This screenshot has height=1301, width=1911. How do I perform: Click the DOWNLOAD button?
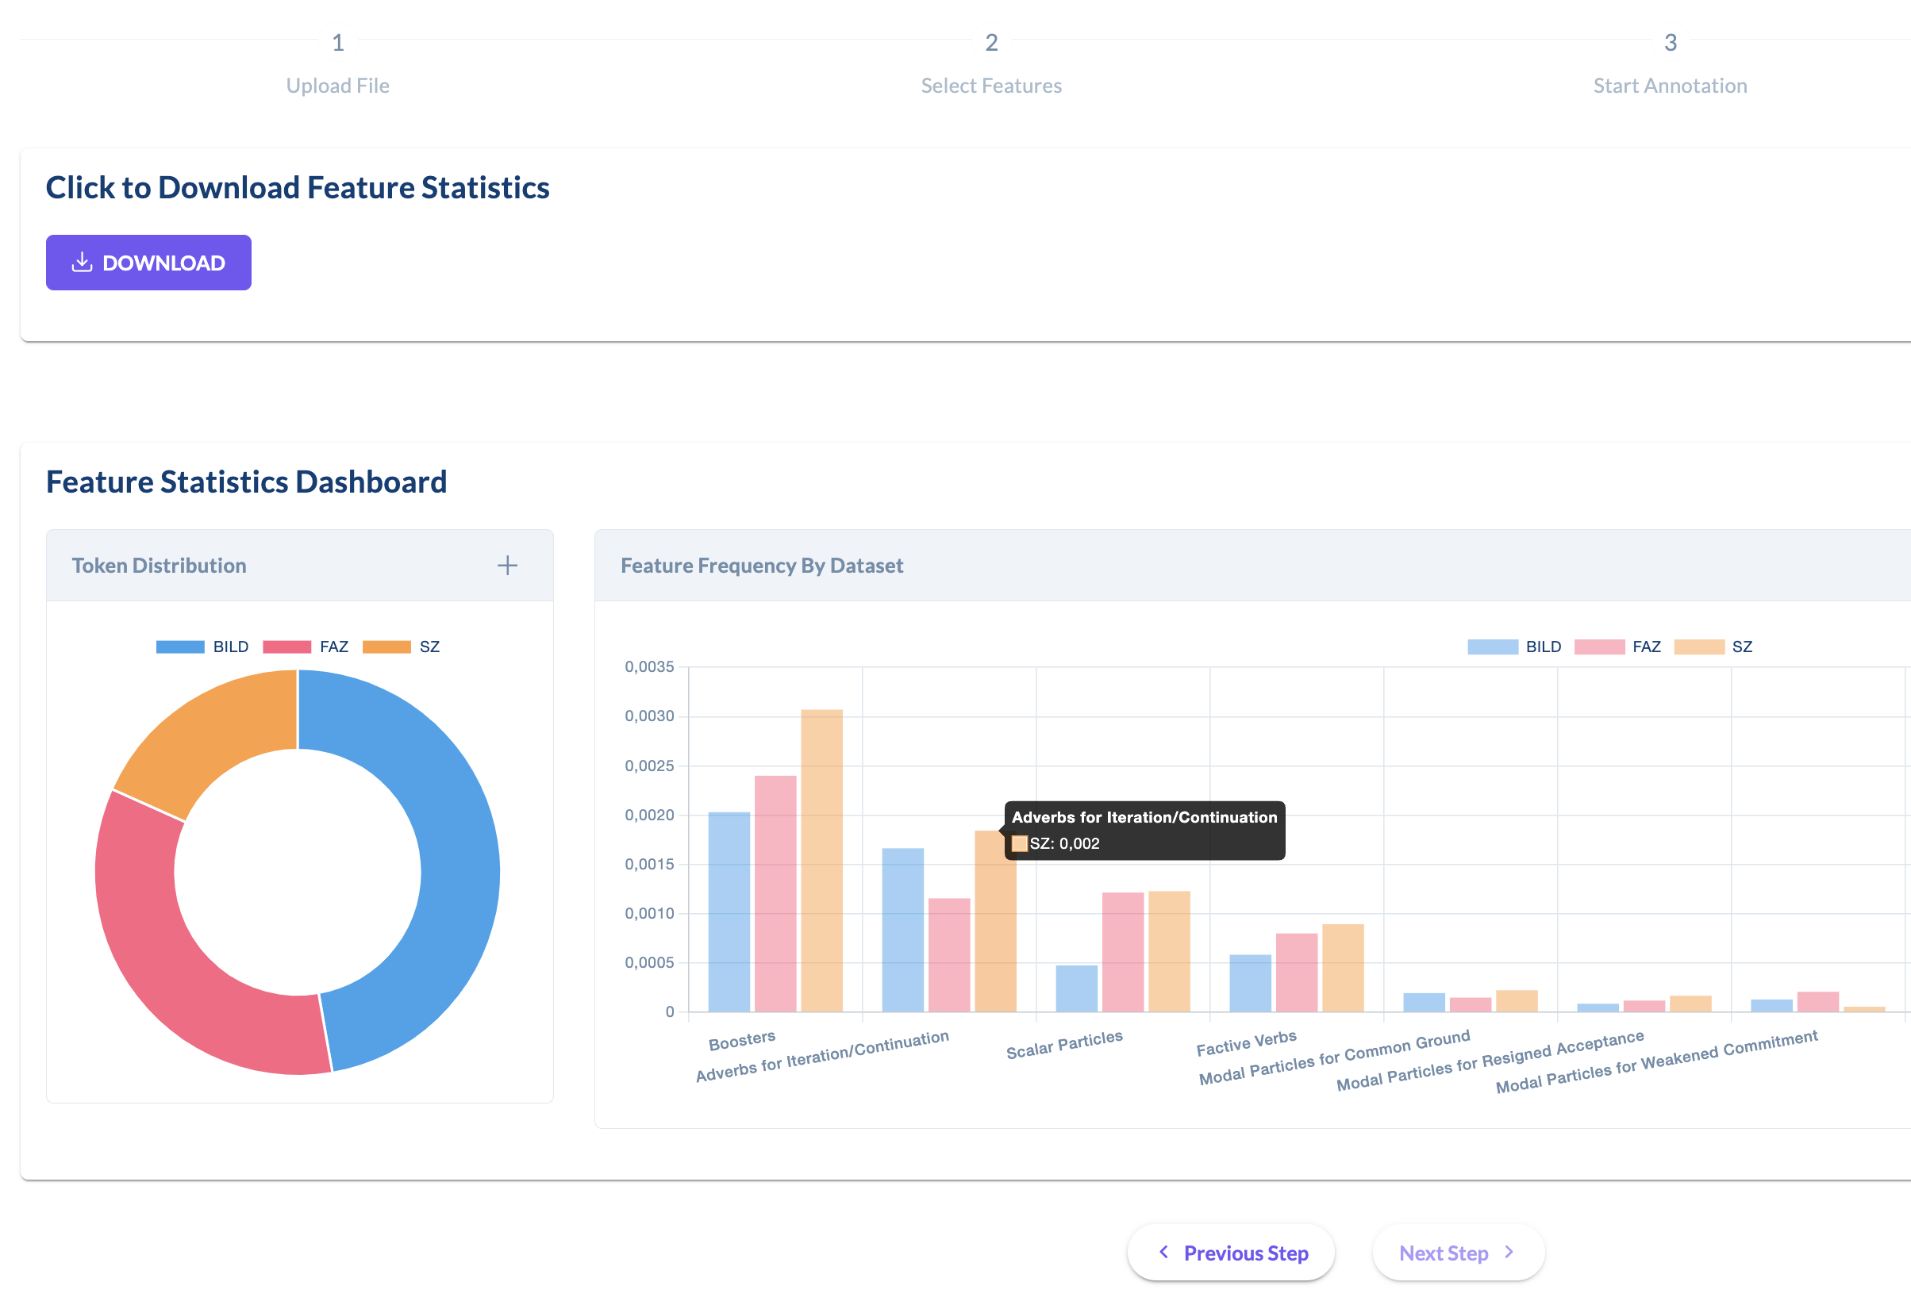click(148, 262)
